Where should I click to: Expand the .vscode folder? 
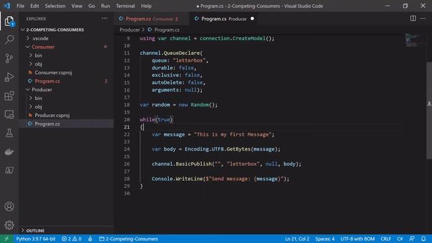pyautogui.click(x=28, y=38)
